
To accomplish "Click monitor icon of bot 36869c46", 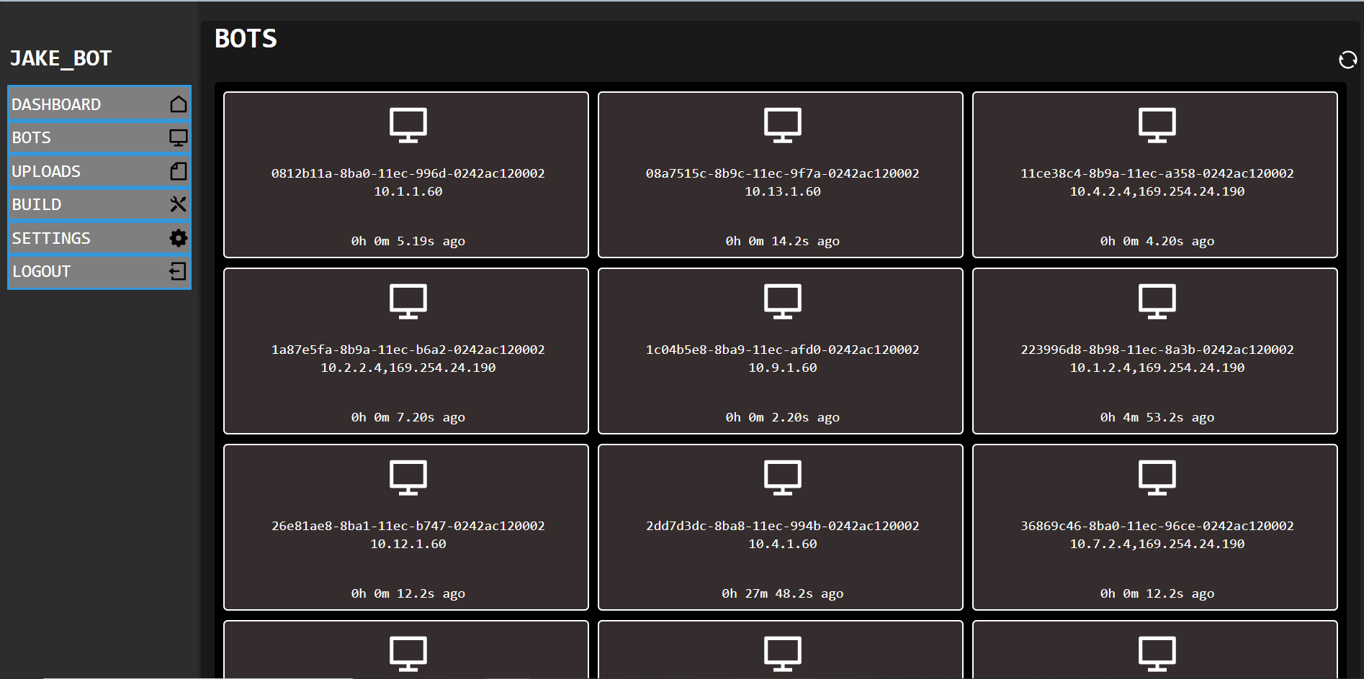I will point(1157,478).
